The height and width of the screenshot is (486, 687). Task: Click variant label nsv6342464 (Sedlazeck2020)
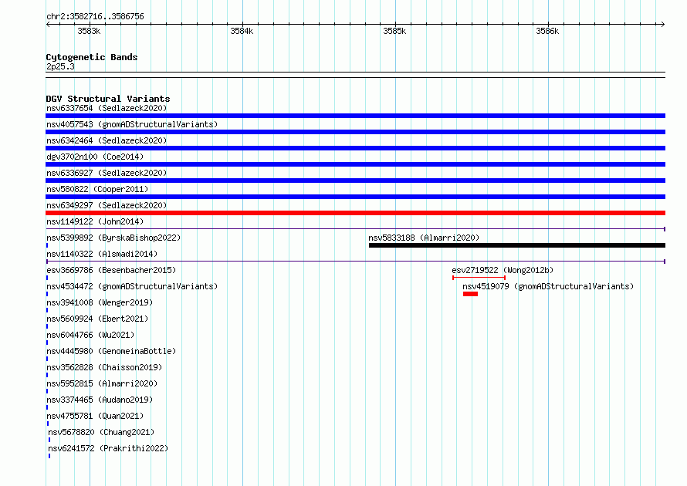(107, 140)
